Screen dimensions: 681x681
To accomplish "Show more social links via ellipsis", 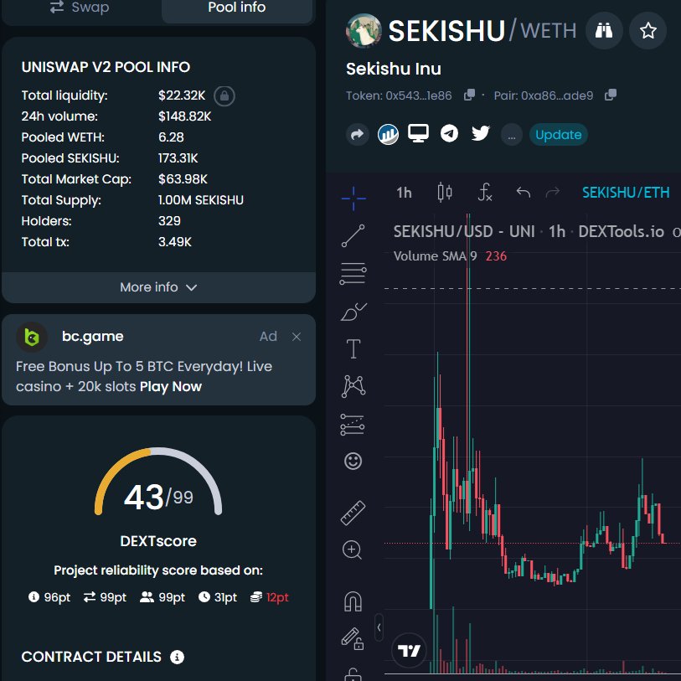I will click(x=512, y=135).
